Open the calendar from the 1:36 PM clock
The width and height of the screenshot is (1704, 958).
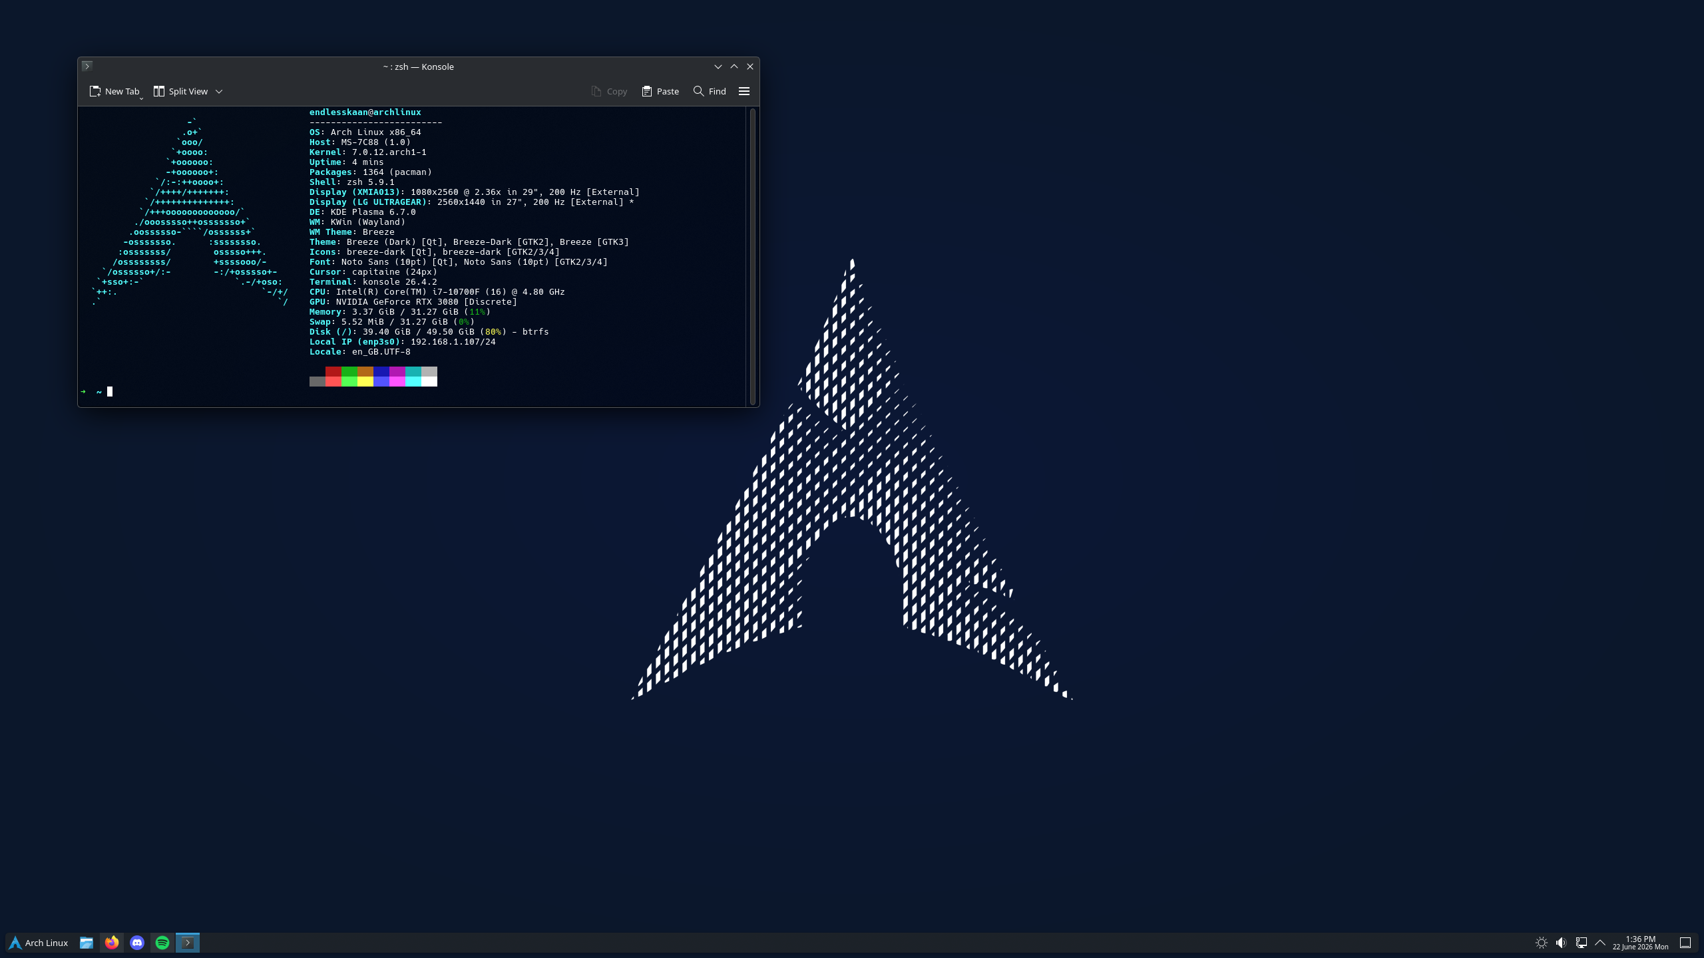click(x=1640, y=943)
